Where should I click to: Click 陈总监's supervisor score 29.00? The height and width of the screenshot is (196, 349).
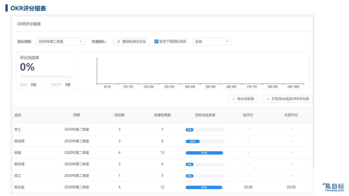(291, 187)
